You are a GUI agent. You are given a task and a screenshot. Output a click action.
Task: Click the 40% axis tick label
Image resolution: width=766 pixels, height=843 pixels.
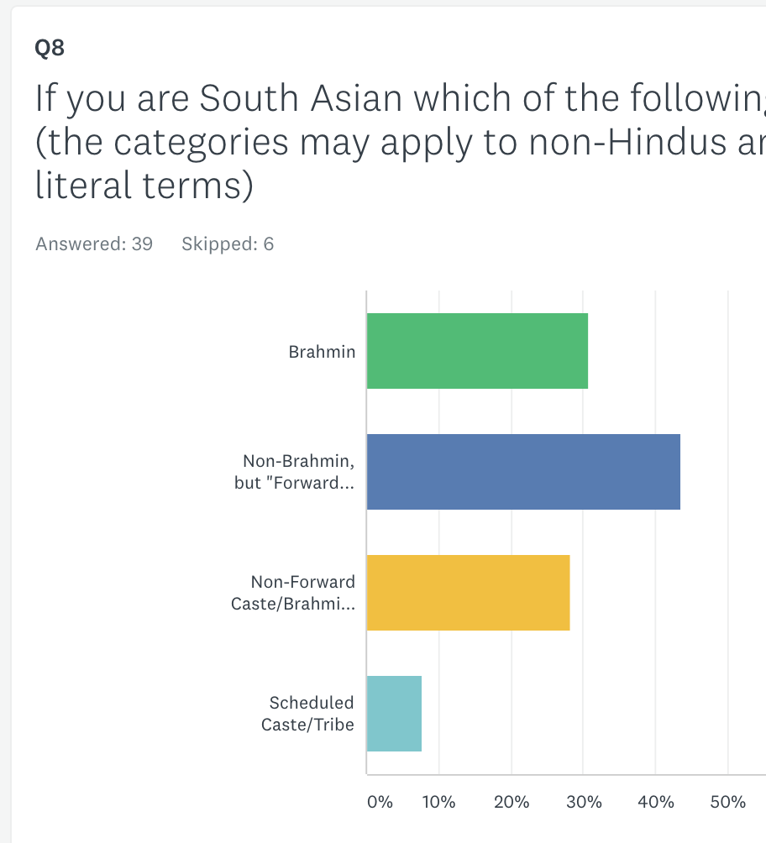click(x=656, y=802)
